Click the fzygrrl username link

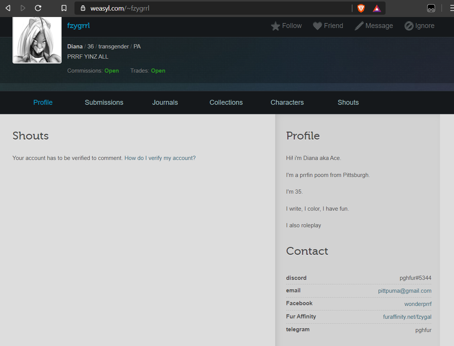click(x=79, y=26)
